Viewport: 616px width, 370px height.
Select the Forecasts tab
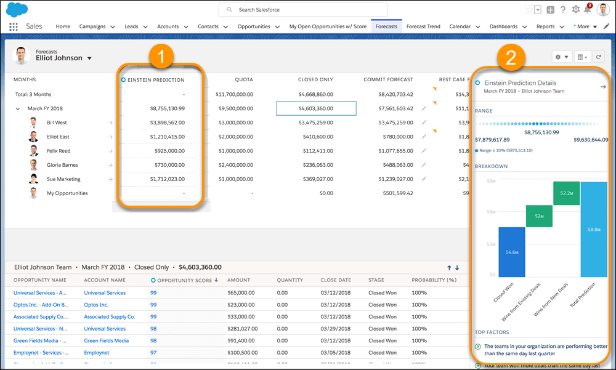coord(386,26)
